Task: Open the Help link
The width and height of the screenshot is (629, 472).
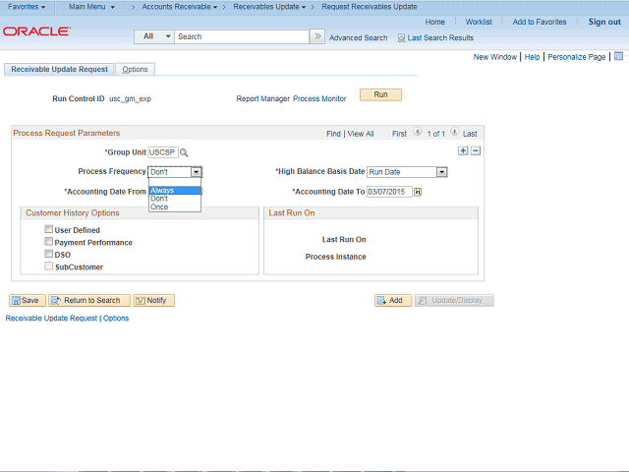Action: click(x=532, y=57)
